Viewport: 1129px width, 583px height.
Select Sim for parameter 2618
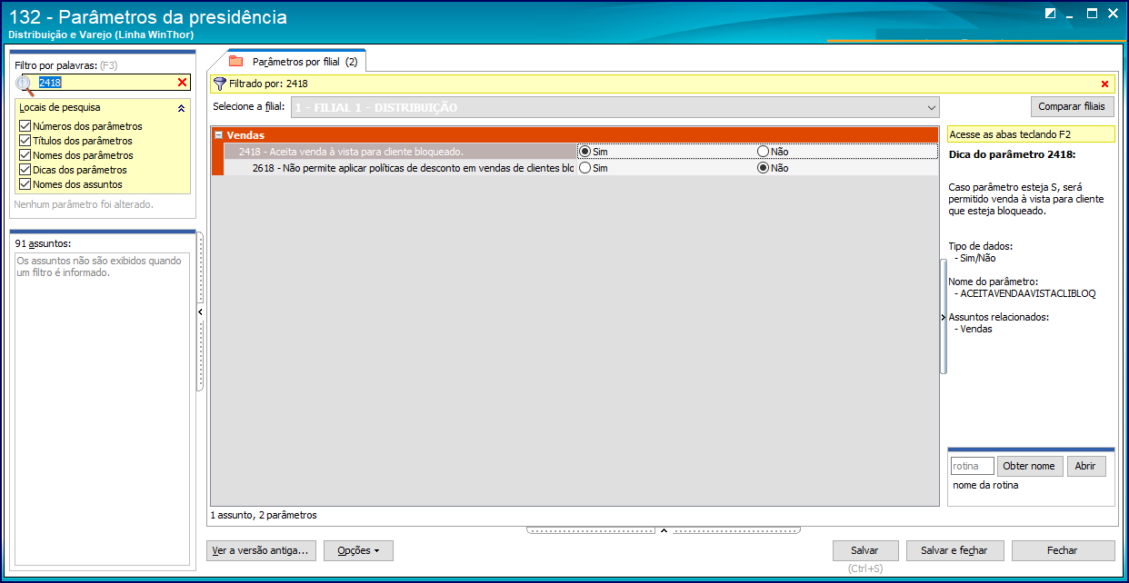click(584, 168)
